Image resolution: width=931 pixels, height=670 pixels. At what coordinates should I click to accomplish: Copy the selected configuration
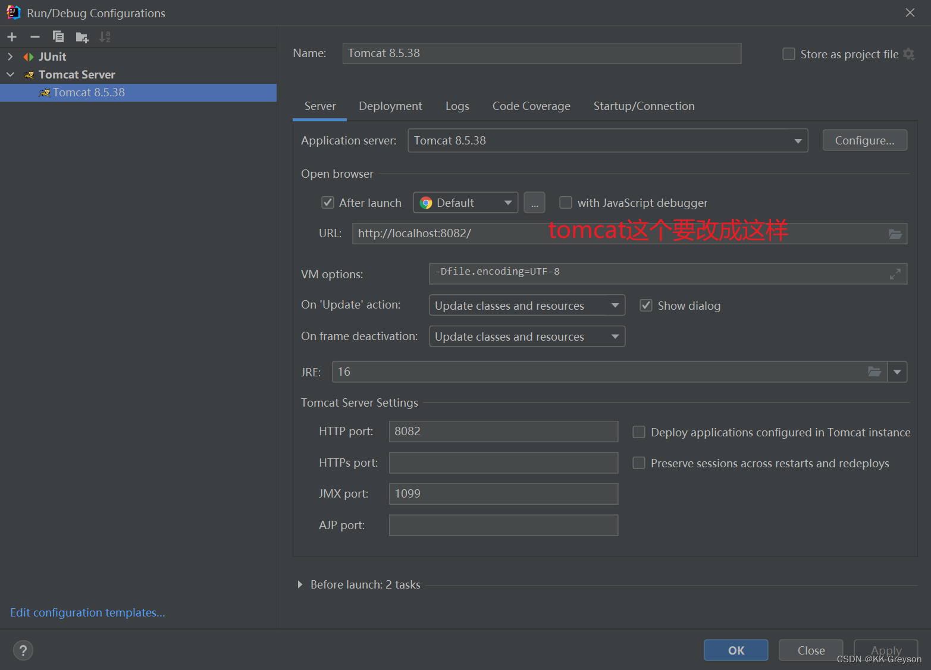coord(58,37)
